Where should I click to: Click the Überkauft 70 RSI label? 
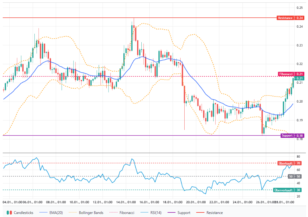tap(289, 163)
